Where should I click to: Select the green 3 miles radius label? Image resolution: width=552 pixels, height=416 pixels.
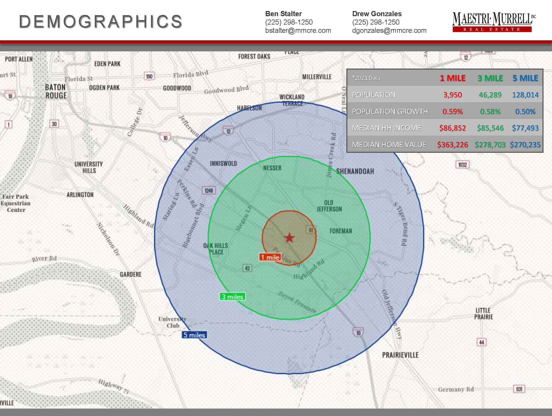232,297
